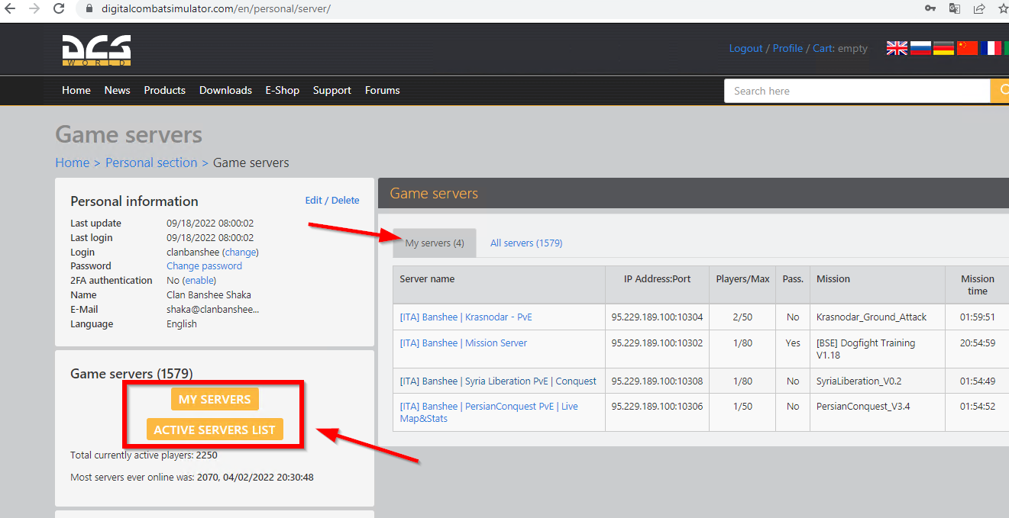The height and width of the screenshot is (518, 1009).
Task: Click the DCS World logo
Action: [x=96, y=50]
